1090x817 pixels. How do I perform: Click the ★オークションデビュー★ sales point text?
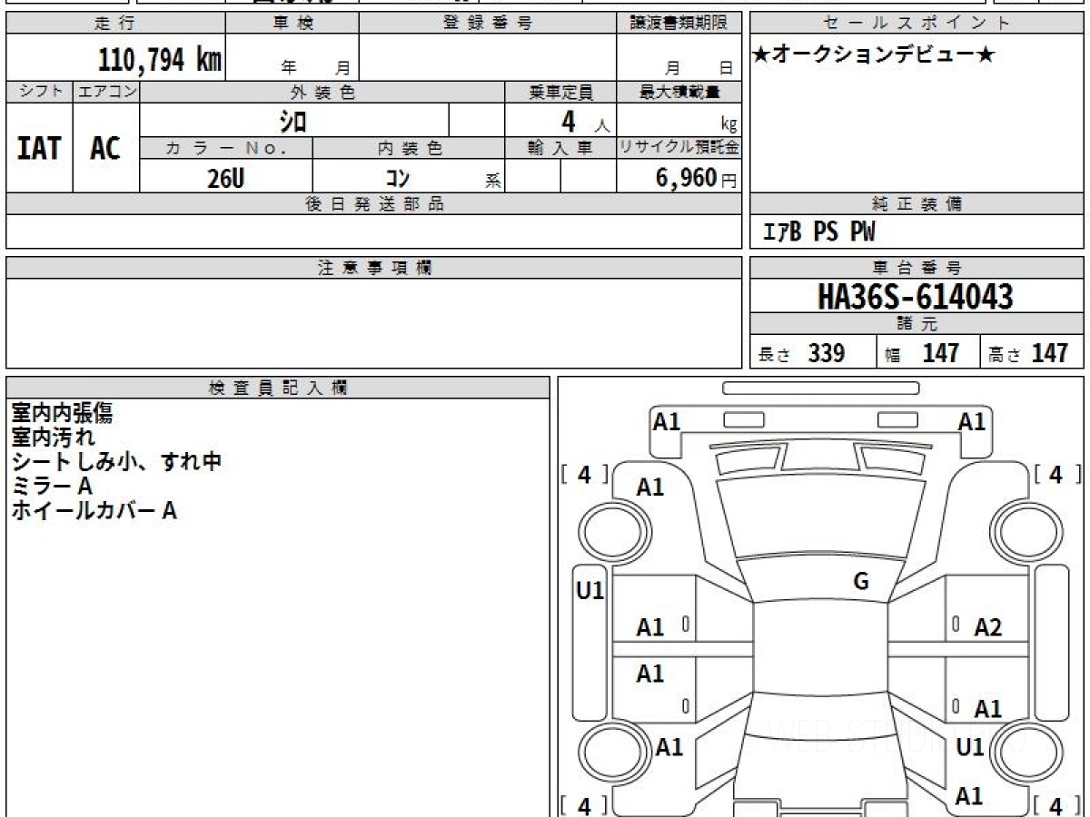click(x=874, y=56)
